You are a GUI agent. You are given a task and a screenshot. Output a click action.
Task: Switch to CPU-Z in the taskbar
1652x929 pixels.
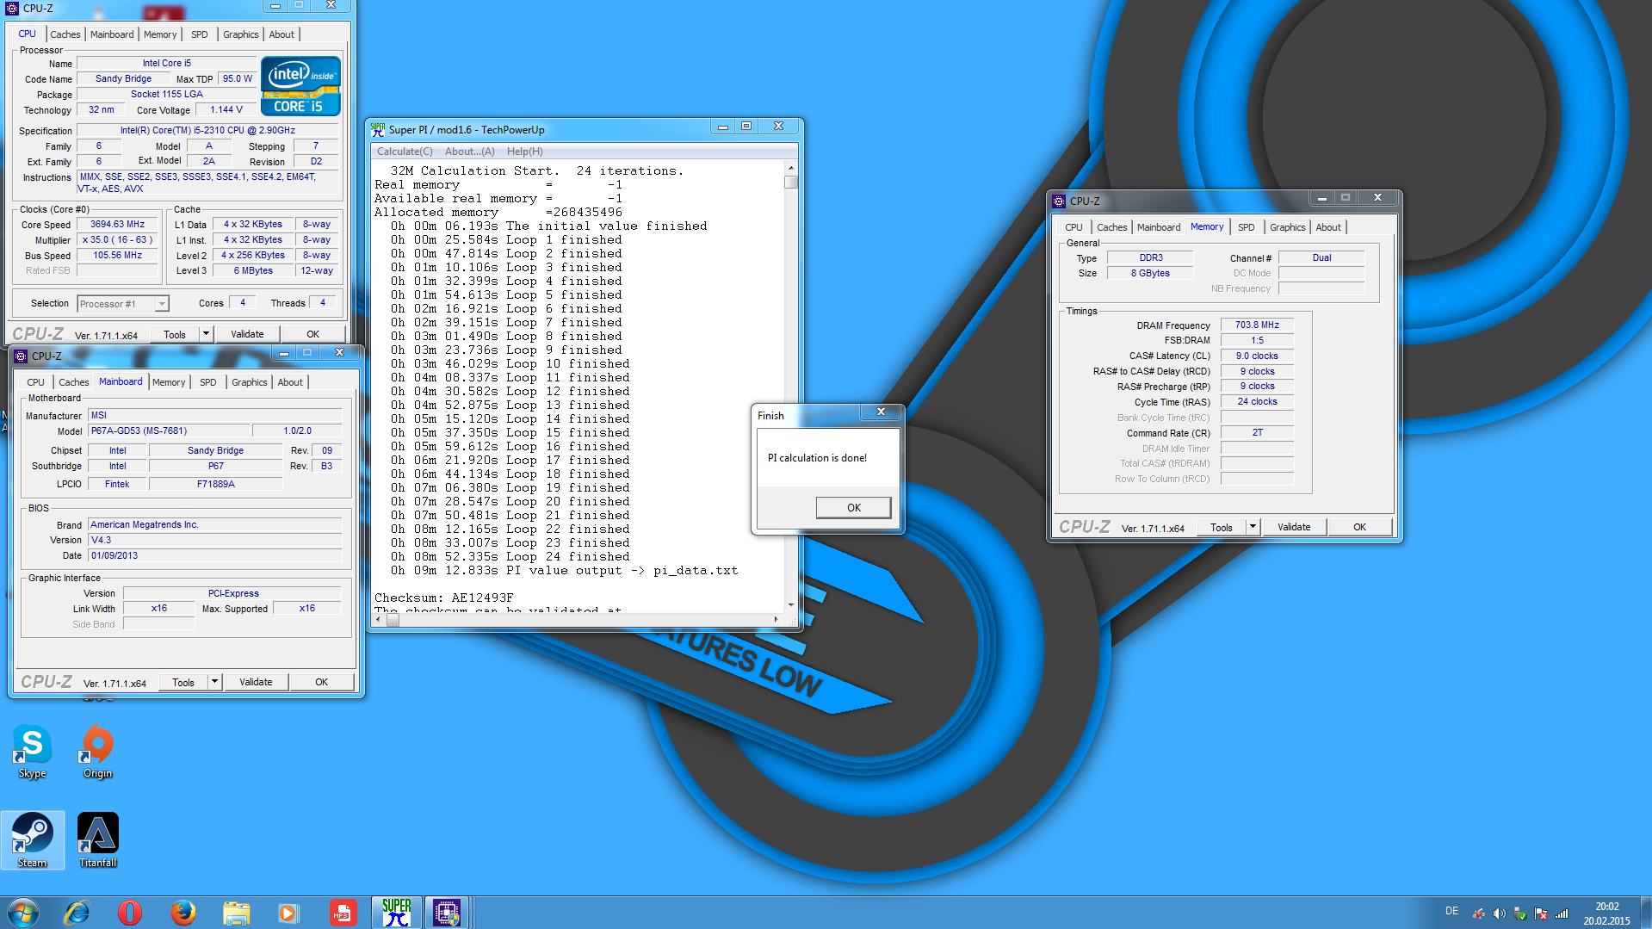coord(447,913)
